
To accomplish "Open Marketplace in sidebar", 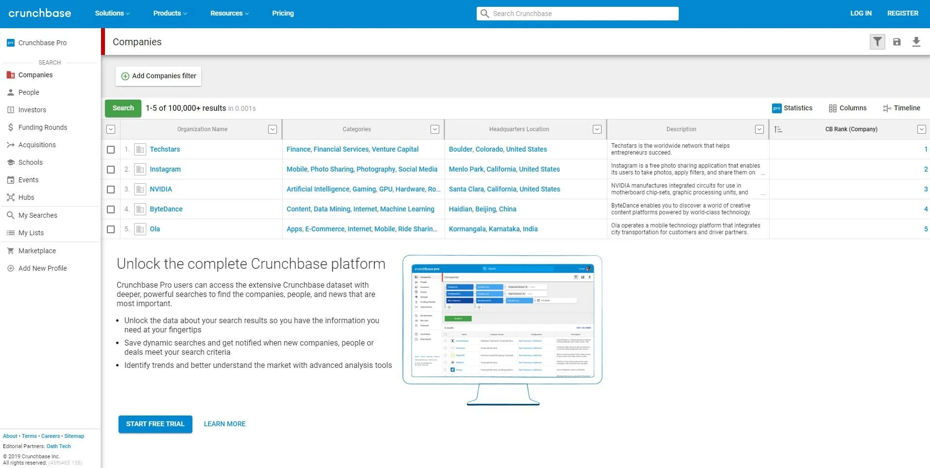I will [37, 251].
